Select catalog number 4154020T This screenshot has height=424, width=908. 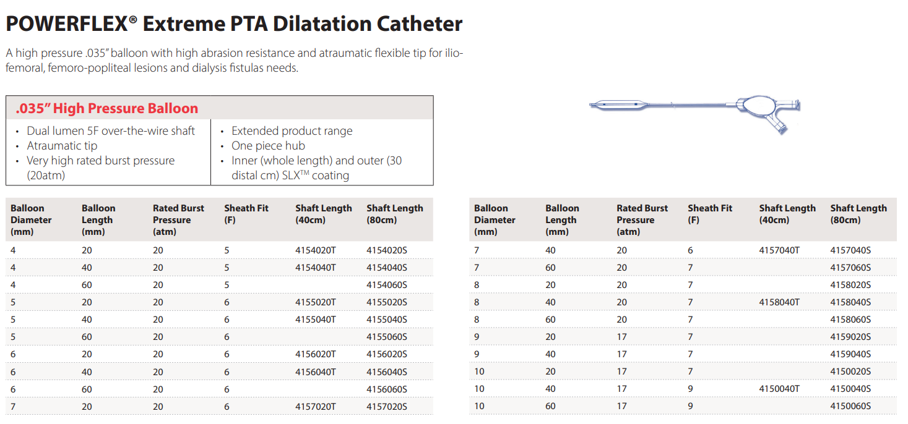click(x=315, y=250)
